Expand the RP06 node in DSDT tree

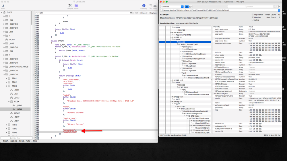[6, 132]
